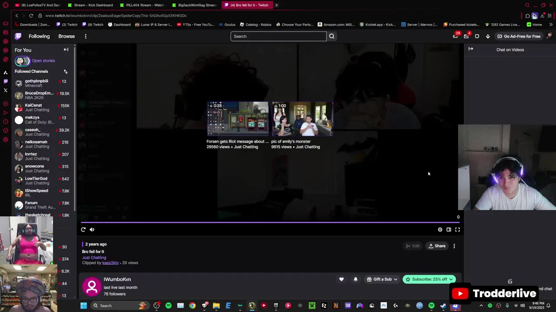The image size is (556, 312).
Task: Enter fullscreen on the player
Action: (x=457, y=230)
